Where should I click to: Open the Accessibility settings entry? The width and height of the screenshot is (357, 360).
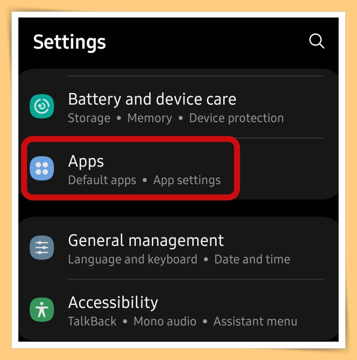178,310
